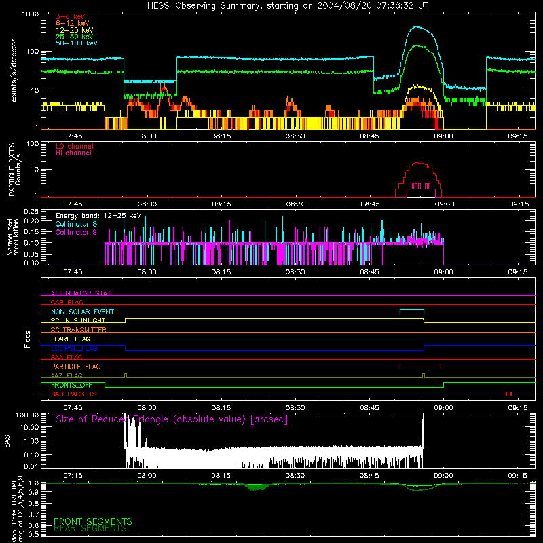Select the 25-50 keV legend label
543x543 pixels.
pyautogui.click(x=75, y=37)
